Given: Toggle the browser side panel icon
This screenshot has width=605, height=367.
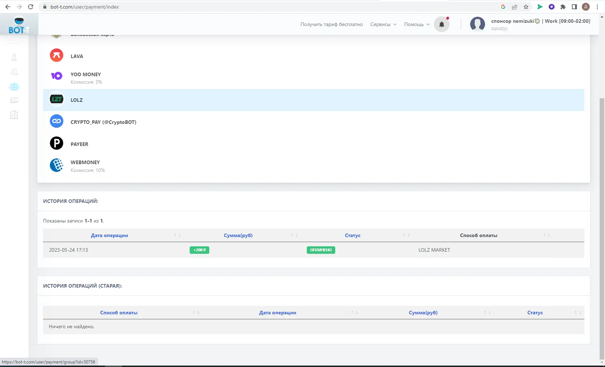Looking at the screenshot, I should pos(574,7).
